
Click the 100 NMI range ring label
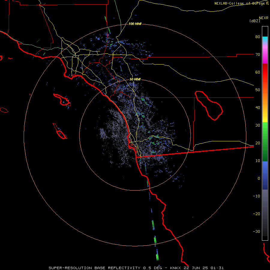coord(135,24)
